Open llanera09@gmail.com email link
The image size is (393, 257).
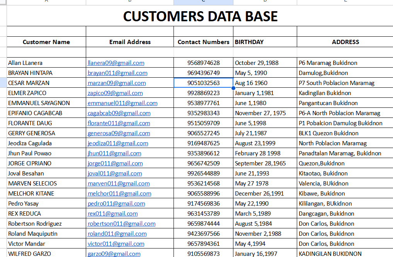click(x=116, y=63)
